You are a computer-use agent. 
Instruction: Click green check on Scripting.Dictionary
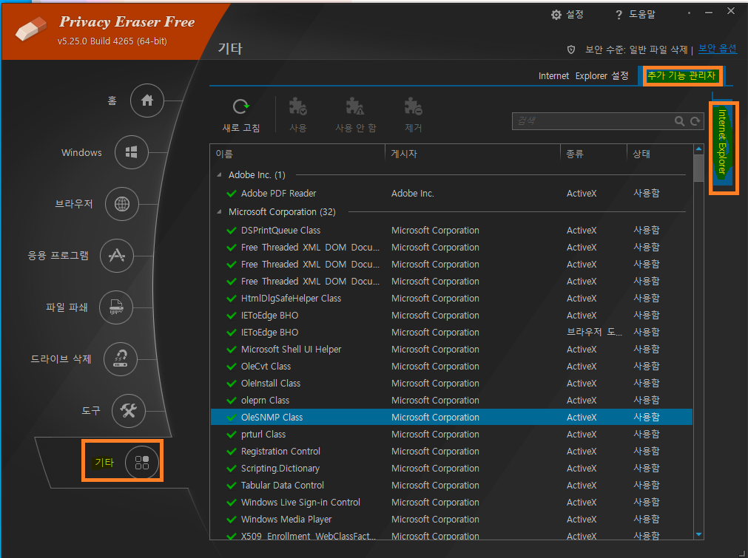pyautogui.click(x=232, y=469)
